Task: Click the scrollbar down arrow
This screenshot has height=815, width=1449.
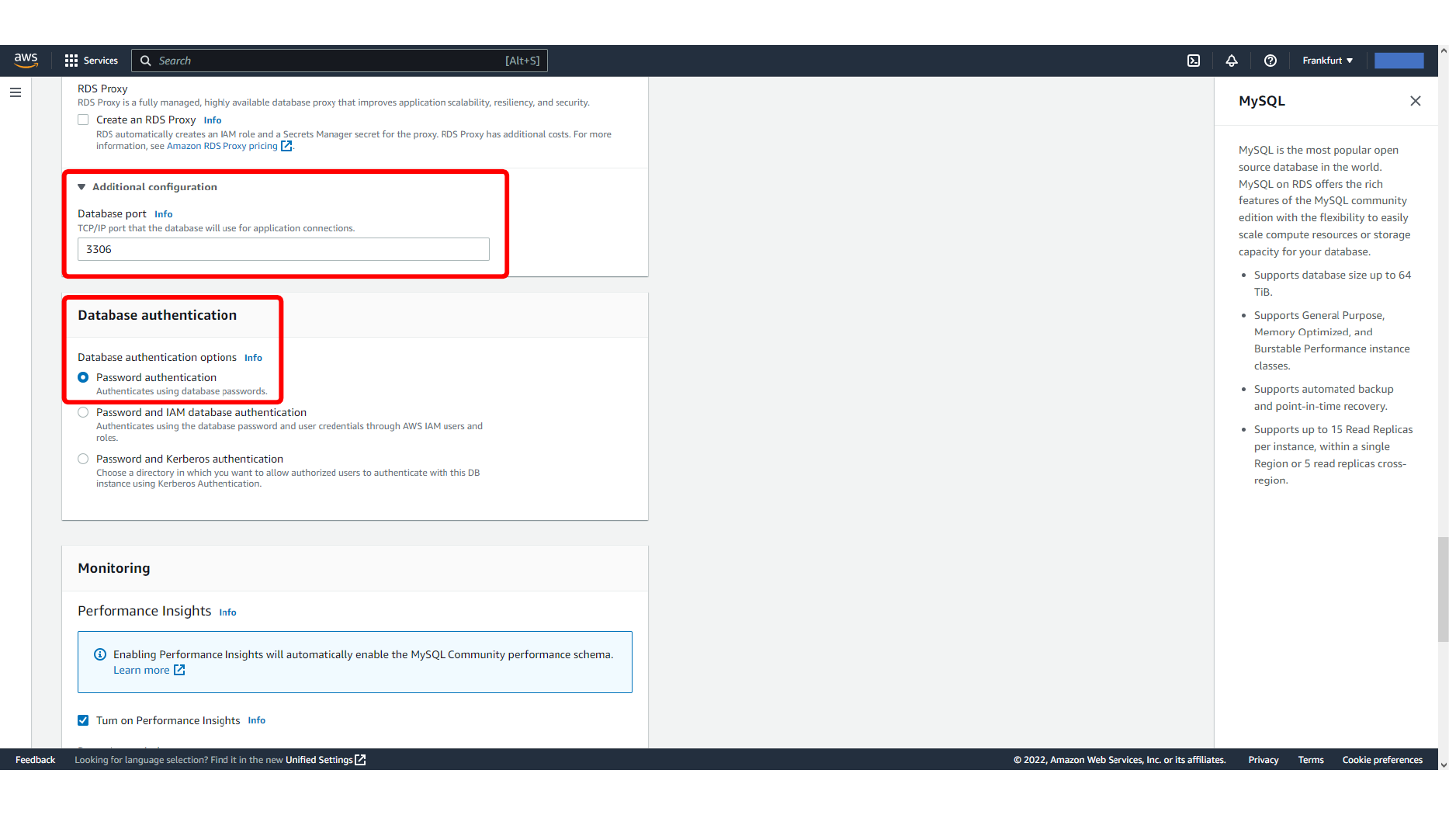Action: (x=1443, y=765)
